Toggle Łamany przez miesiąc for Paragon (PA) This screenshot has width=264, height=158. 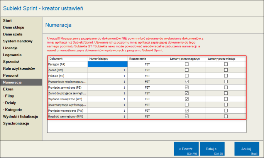click(226, 64)
